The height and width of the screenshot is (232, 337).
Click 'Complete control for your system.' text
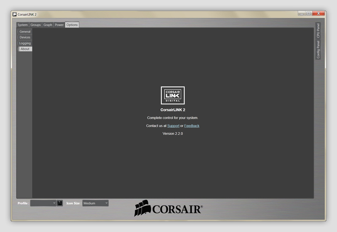pyautogui.click(x=173, y=118)
